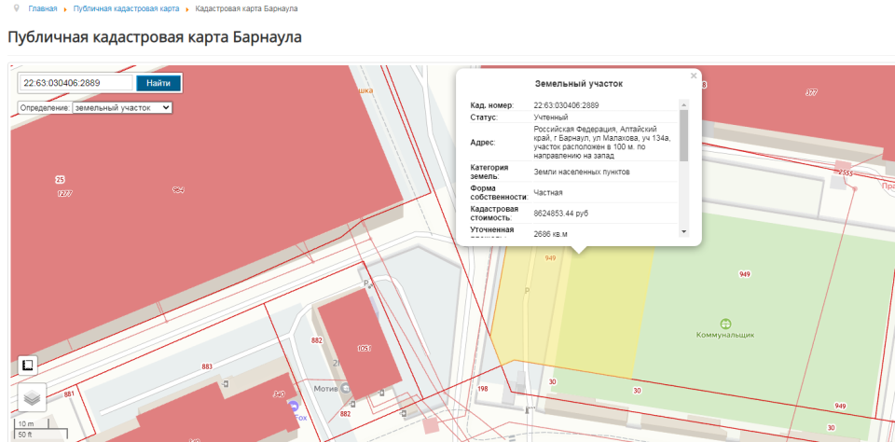Click the map layers stack icon

point(33,397)
